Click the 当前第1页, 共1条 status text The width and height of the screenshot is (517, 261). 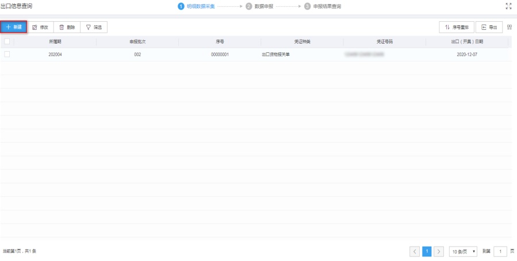(20, 251)
